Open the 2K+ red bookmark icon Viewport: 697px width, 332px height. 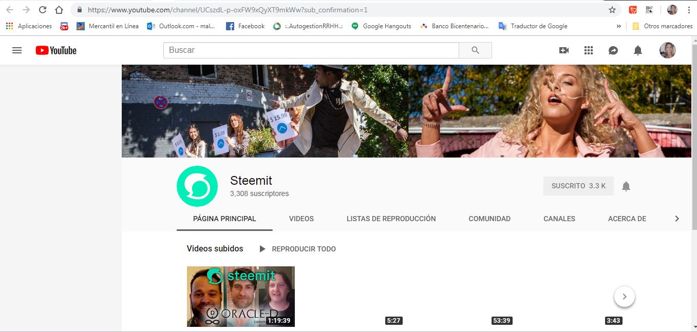click(64, 26)
